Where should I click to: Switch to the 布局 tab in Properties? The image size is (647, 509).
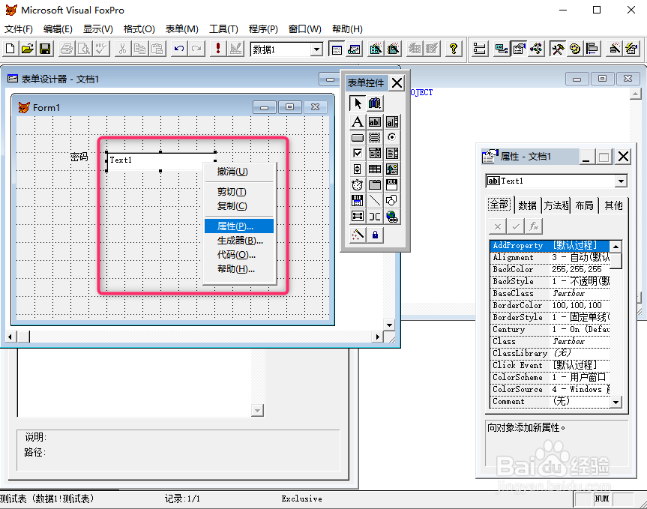(584, 205)
